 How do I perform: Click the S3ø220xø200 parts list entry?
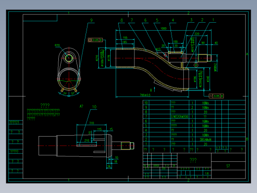pyautogui.click(x=179, y=117)
